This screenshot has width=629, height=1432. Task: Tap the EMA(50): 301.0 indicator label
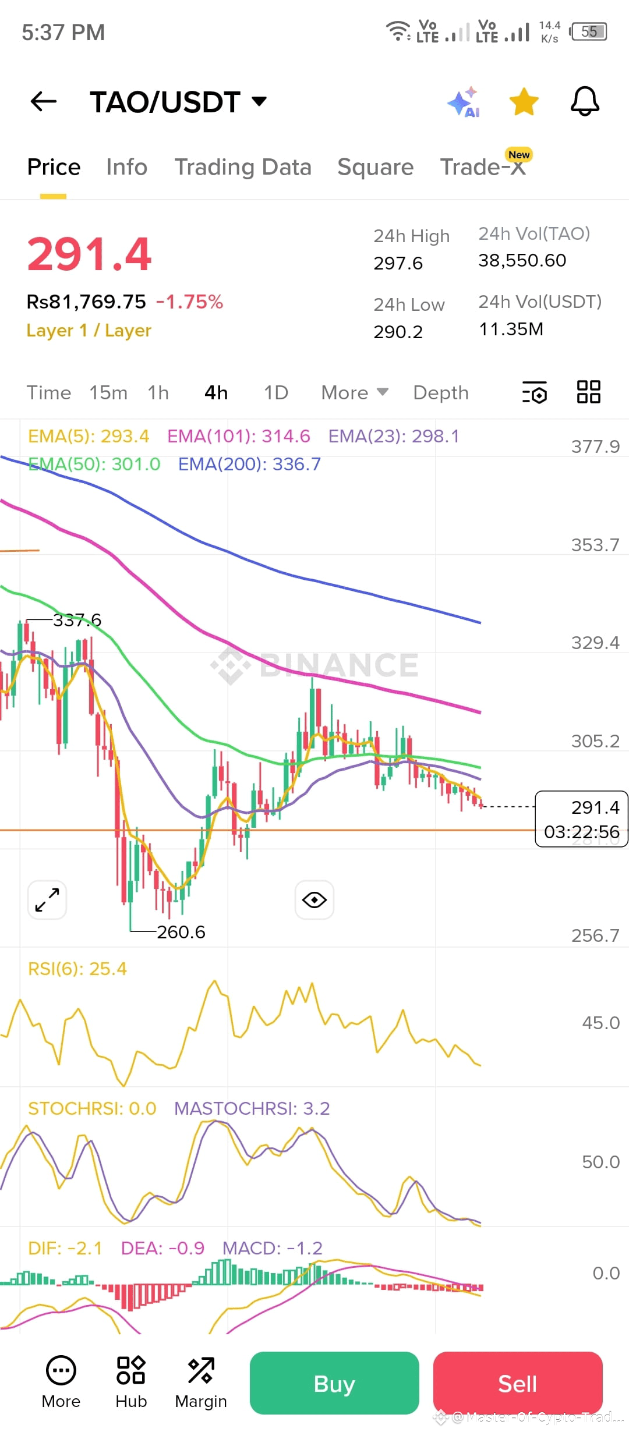click(x=94, y=464)
